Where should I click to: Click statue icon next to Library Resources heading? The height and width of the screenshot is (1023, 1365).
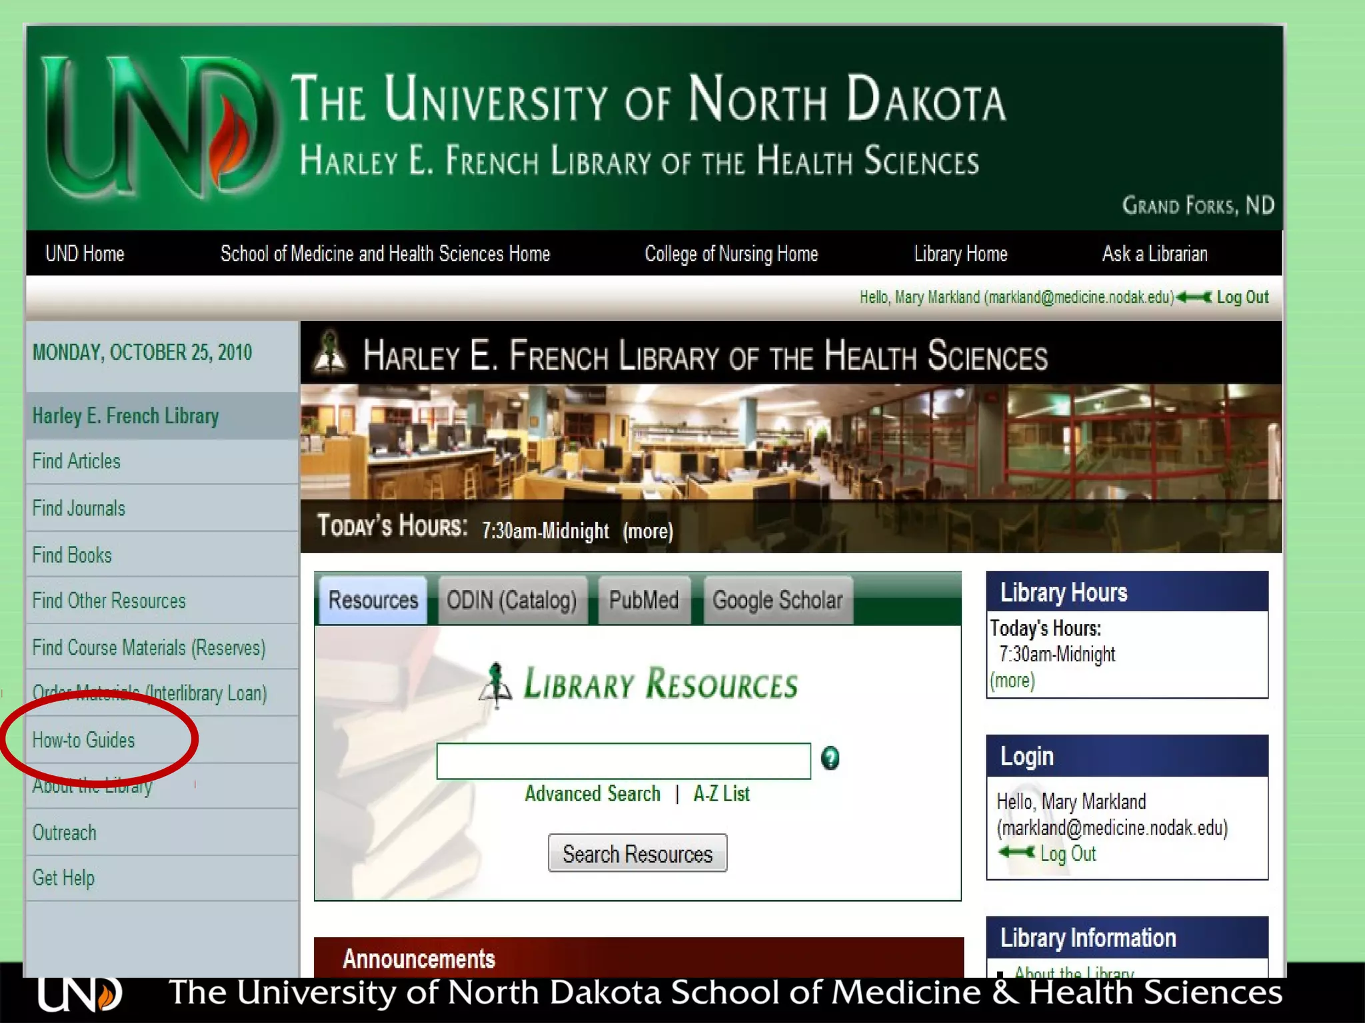(496, 685)
